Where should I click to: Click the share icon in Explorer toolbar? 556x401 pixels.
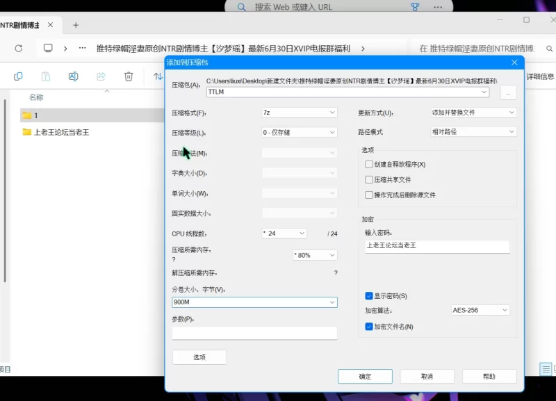coord(101,76)
